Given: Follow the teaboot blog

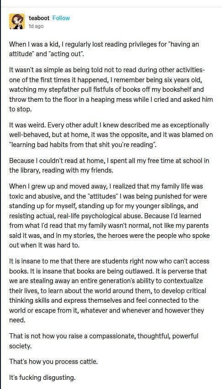Looking at the screenshot, I should [61, 18].
